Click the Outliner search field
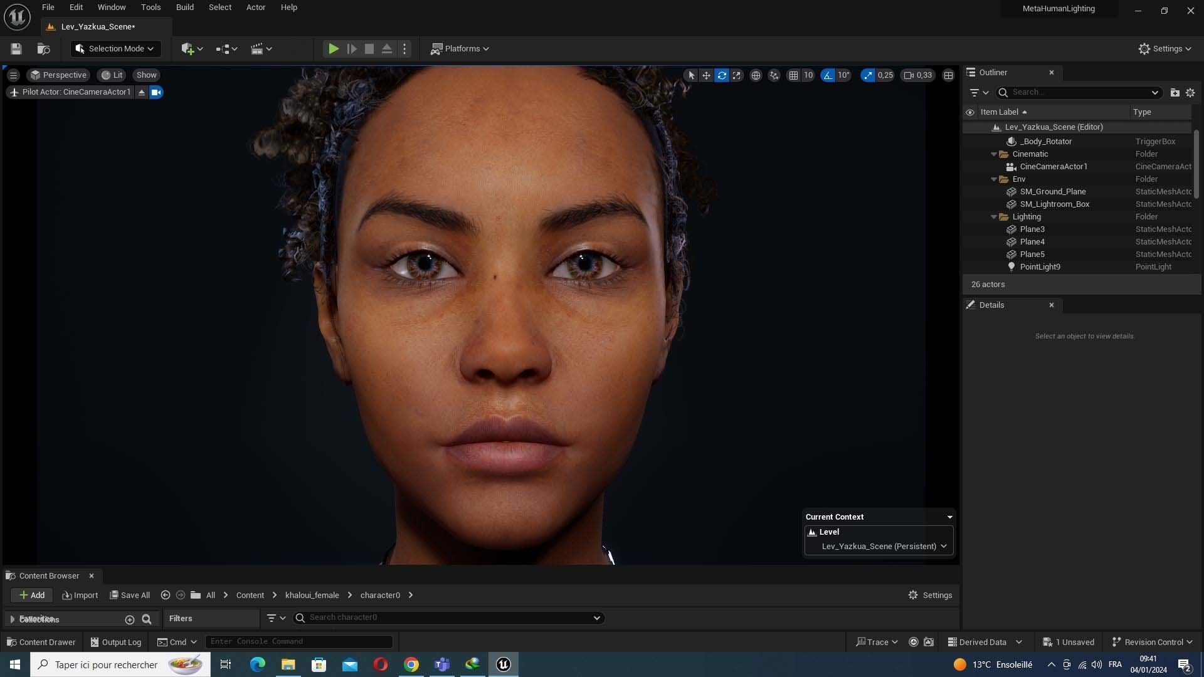 1079,92
